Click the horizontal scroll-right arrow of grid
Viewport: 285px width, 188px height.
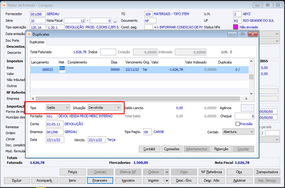[246, 99]
